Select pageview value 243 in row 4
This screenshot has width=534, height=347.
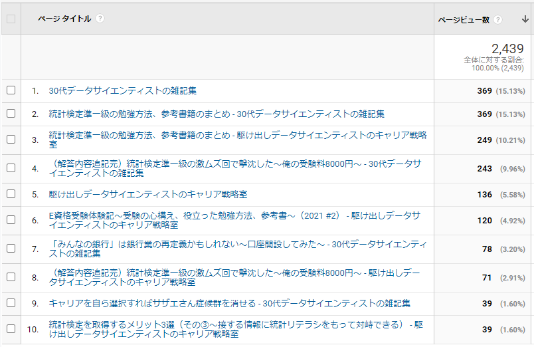point(484,169)
